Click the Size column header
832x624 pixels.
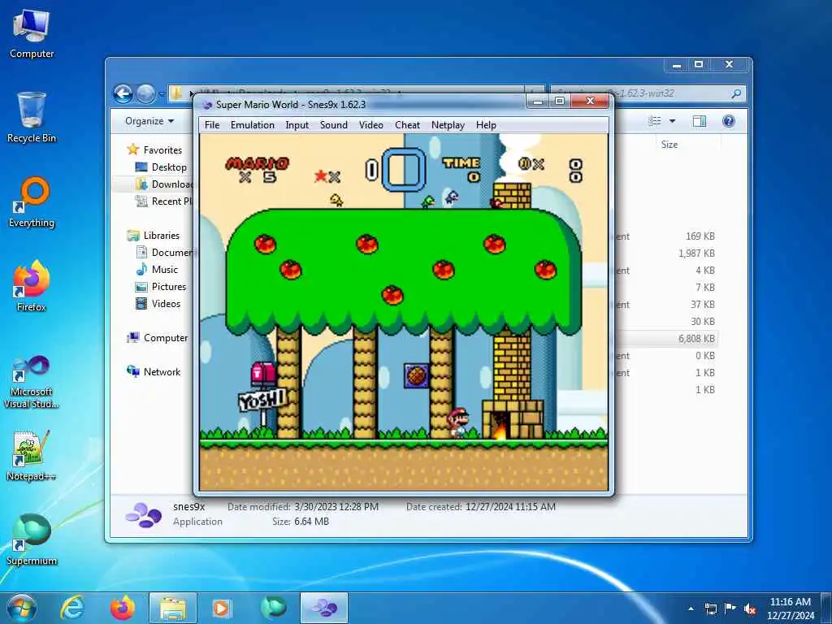pos(669,145)
